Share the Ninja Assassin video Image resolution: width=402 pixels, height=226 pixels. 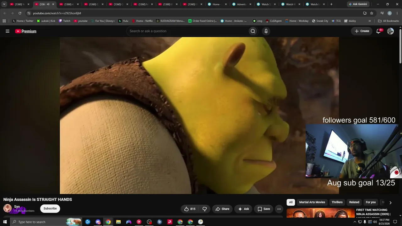click(x=222, y=209)
